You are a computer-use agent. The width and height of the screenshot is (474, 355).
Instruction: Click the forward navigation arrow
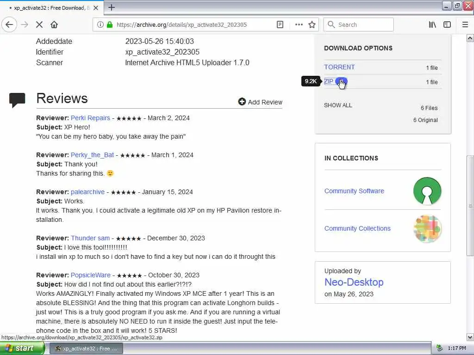click(x=25, y=25)
